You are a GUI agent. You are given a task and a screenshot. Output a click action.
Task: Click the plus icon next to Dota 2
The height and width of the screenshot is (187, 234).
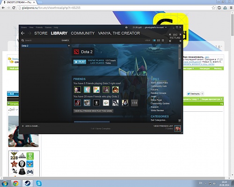69,46
